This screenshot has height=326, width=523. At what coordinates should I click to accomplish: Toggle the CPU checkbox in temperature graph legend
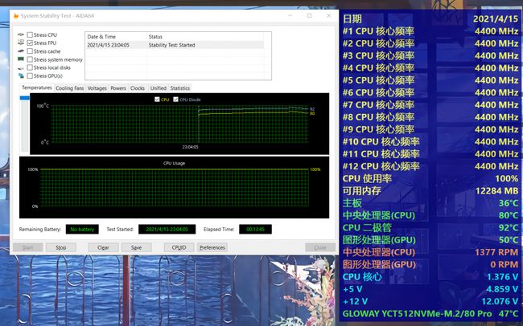click(157, 100)
